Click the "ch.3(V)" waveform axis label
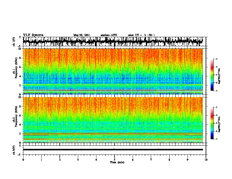Screen dimensions: 232x179 pyautogui.click(x=14, y=150)
